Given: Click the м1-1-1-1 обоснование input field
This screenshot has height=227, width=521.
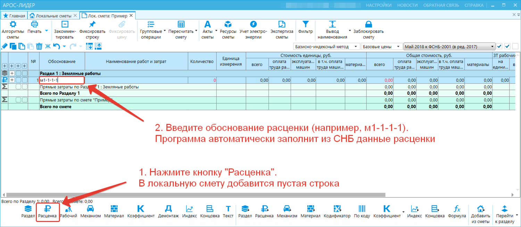Looking at the screenshot, I should [62, 80].
